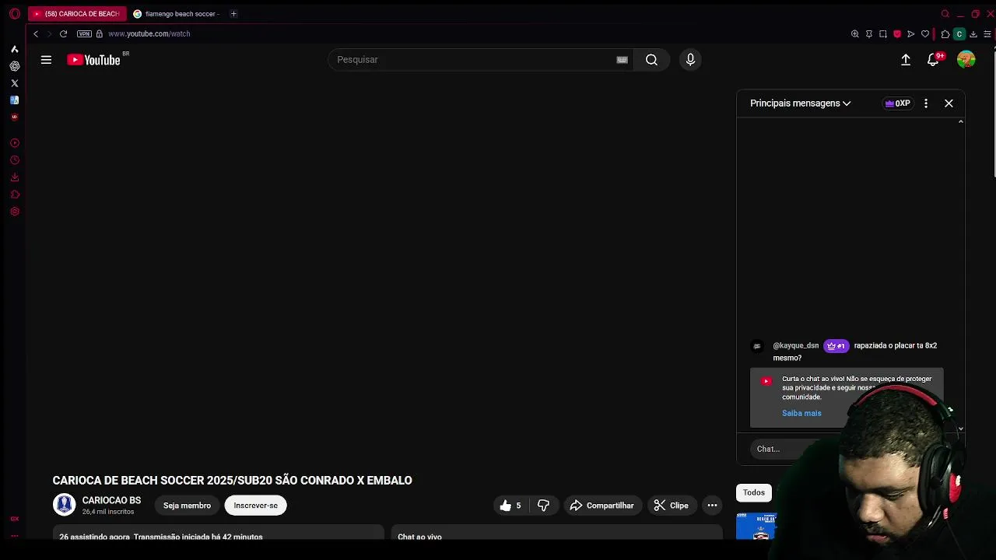Click the send flow arrow icon
Screen dimensions: 996x560
pos(911,34)
